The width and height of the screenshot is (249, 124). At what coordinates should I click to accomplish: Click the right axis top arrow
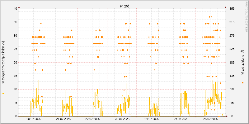(225, 7)
